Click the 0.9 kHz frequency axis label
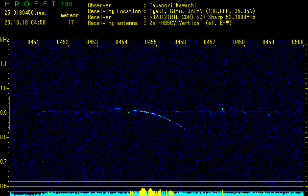 [4, 113]
